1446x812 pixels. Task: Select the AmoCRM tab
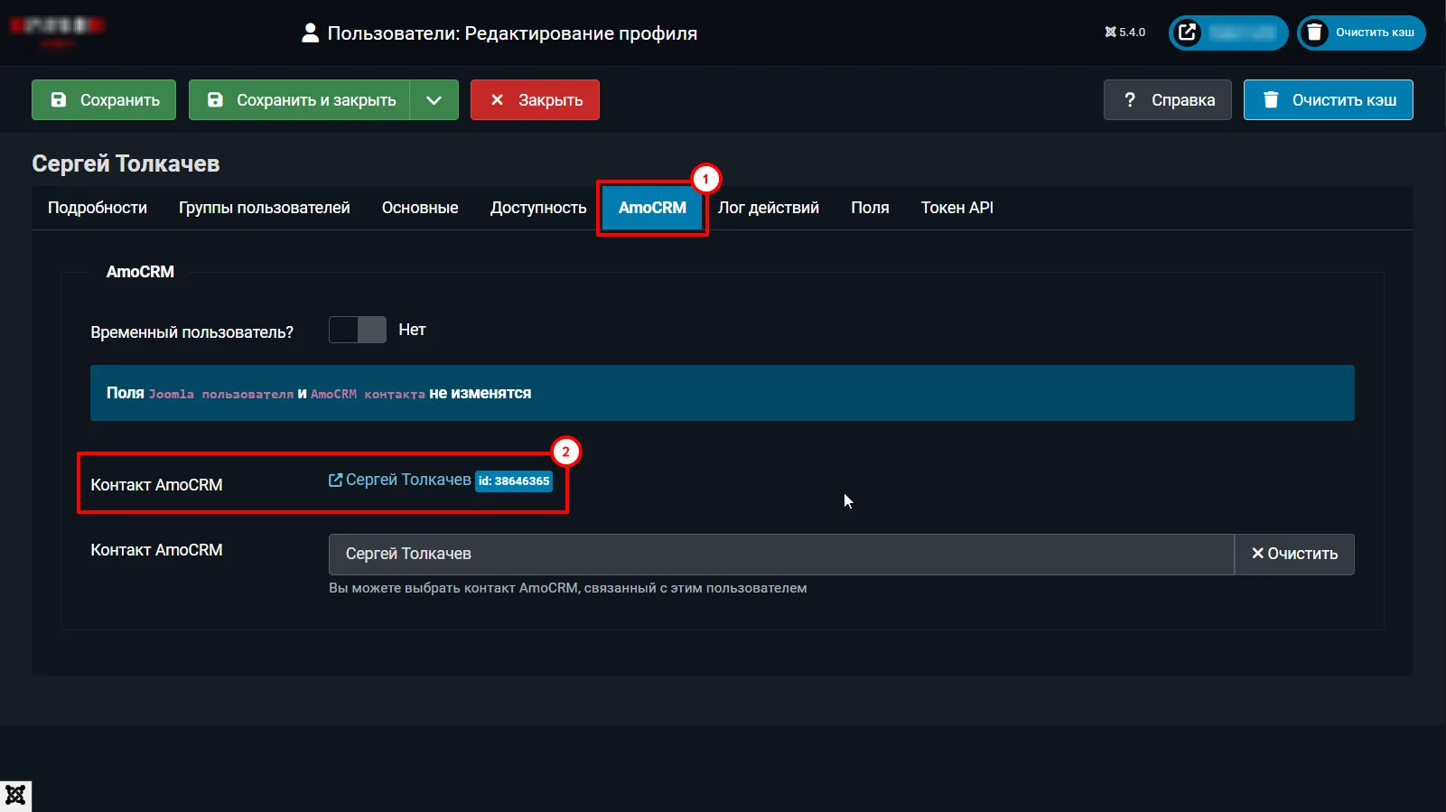tap(652, 208)
